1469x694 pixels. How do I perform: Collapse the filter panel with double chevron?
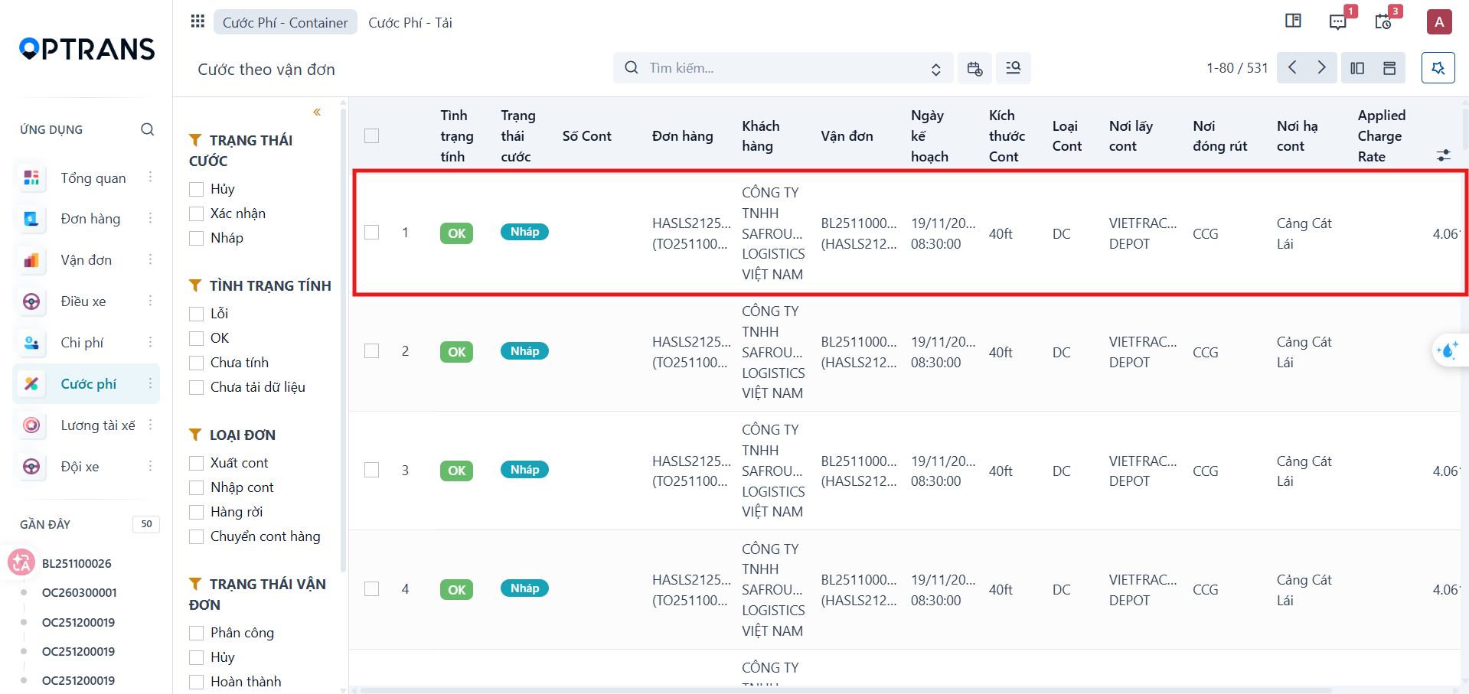click(317, 112)
